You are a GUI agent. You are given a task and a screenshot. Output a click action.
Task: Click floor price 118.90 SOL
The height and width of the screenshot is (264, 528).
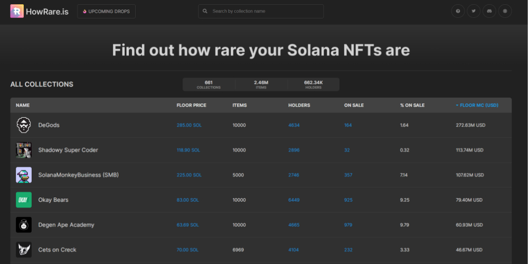[x=188, y=150]
